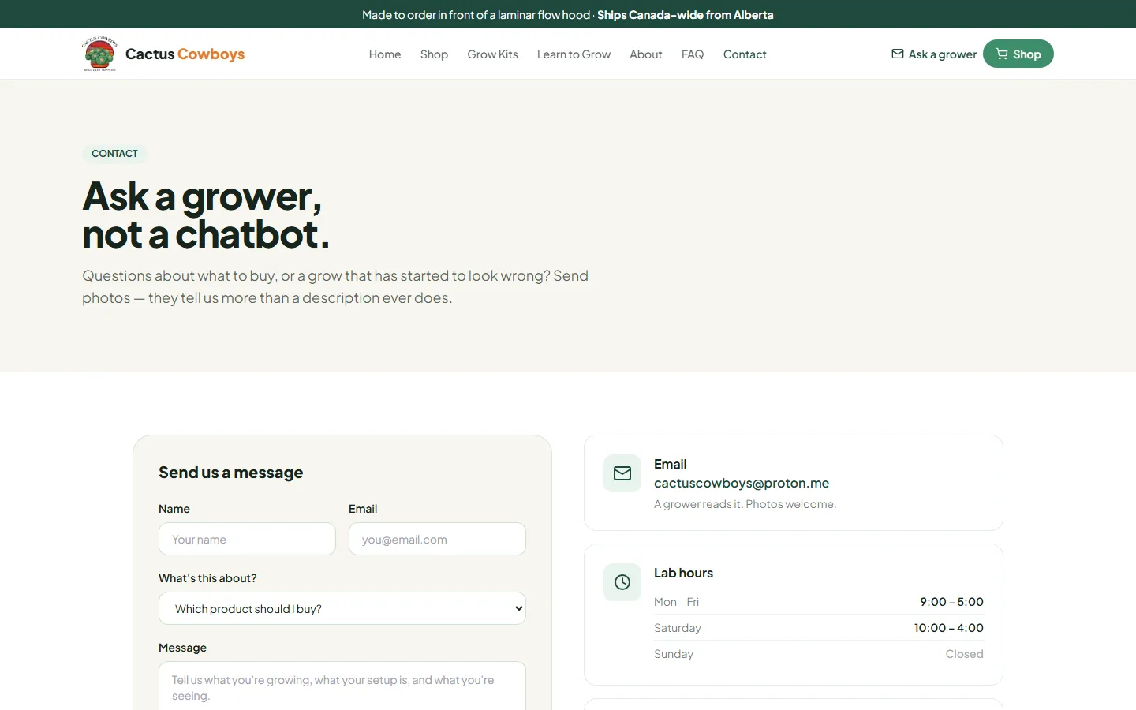Click the A grower reads it note
The width and height of the screenshot is (1136, 710).
coord(745,504)
